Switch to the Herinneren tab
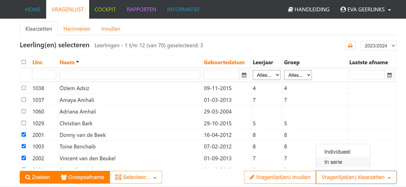This screenshot has height=187, width=406. pos(77,29)
